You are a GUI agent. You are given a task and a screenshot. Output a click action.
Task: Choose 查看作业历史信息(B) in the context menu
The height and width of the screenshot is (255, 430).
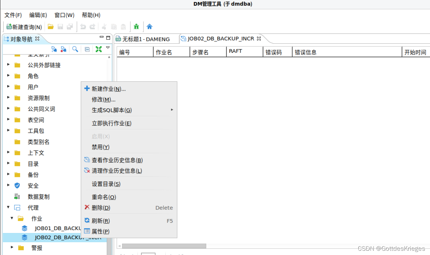click(129, 160)
